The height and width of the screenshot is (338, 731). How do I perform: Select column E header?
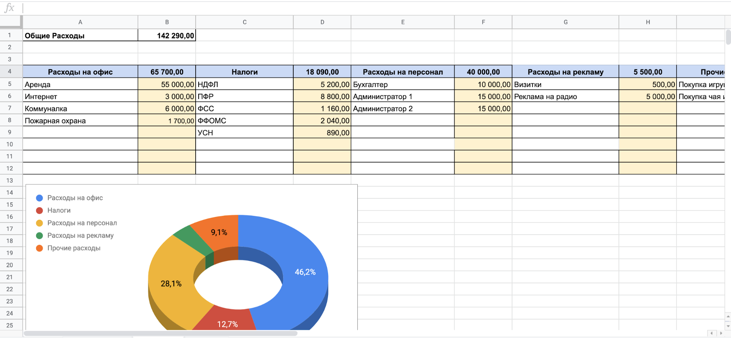pos(403,22)
